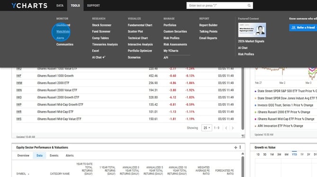
Task: Switch to the Alerts tab in sector panel
Action: coord(70,156)
